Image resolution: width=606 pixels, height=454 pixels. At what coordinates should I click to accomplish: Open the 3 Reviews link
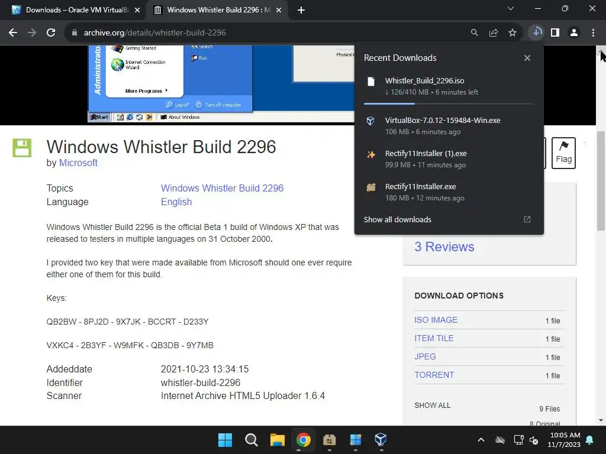pyautogui.click(x=444, y=247)
